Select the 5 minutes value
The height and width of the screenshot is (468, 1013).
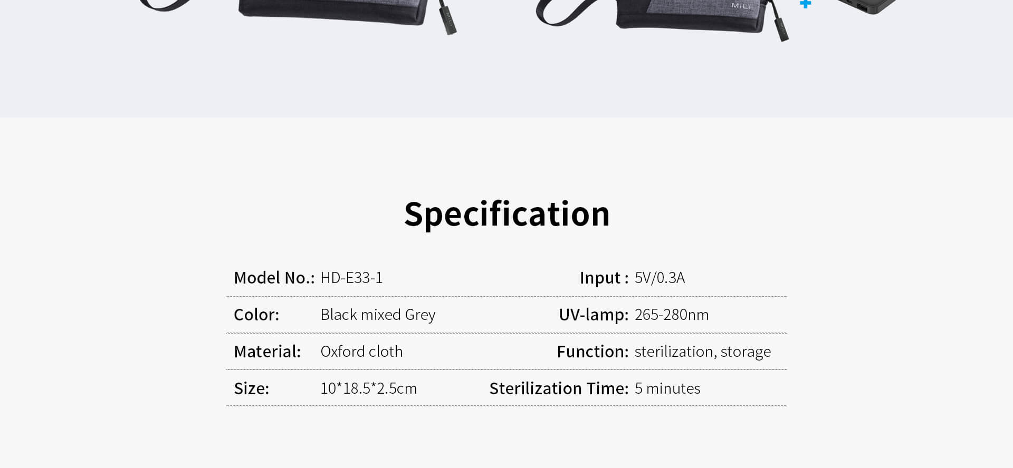click(667, 388)
